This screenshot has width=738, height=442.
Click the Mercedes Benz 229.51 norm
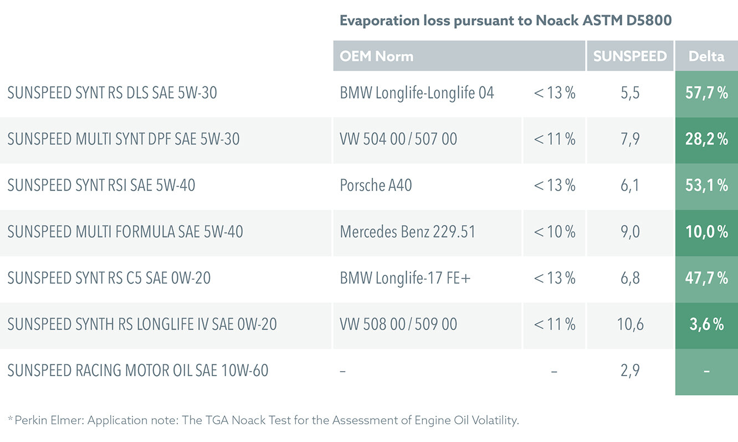pyautogui.click(x=407, y=232)
